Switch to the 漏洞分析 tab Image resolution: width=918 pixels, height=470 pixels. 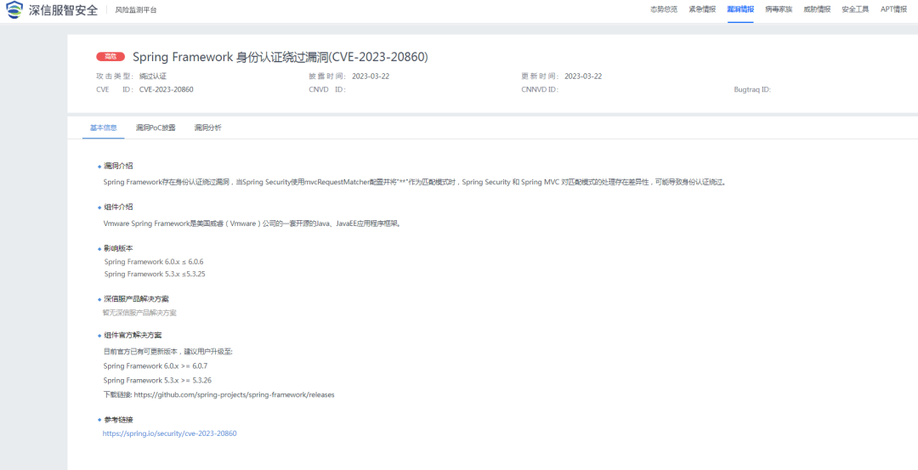208,127
